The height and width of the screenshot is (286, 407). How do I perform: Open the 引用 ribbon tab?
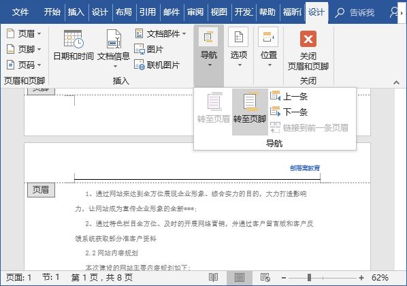pyautogui.click(x=148, y=12)
